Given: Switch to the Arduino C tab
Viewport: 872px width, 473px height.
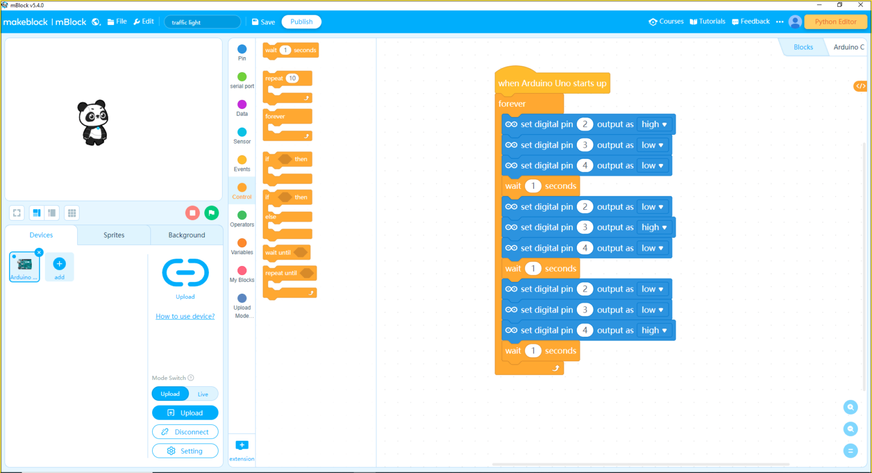Looking at the screenshot, I should pos(848,47).
